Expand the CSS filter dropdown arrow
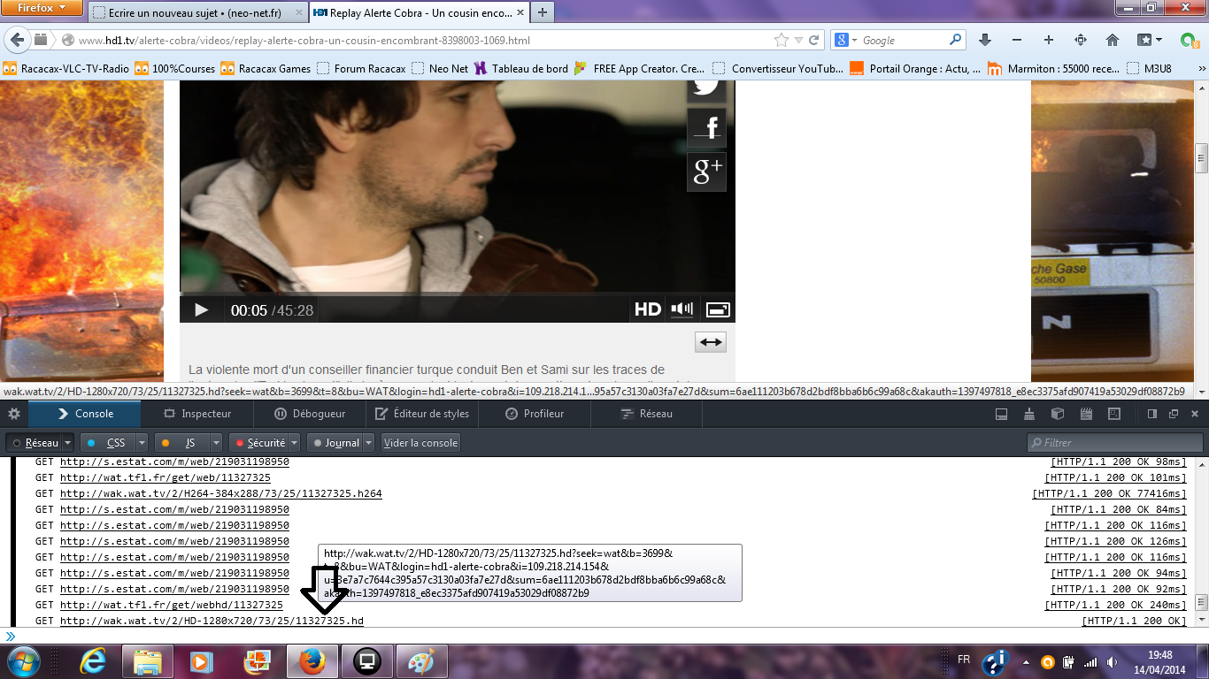Image resolution: width=1209 pixels, height=679 pixels. (142, 443)
